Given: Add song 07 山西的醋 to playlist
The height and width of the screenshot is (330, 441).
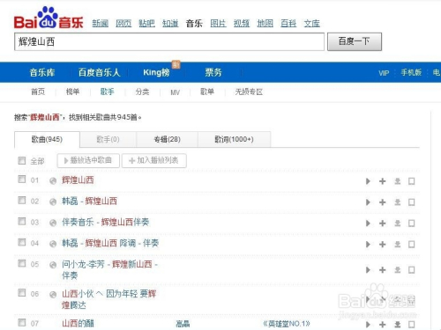Looking at the screenshot, I should (383, 325).
